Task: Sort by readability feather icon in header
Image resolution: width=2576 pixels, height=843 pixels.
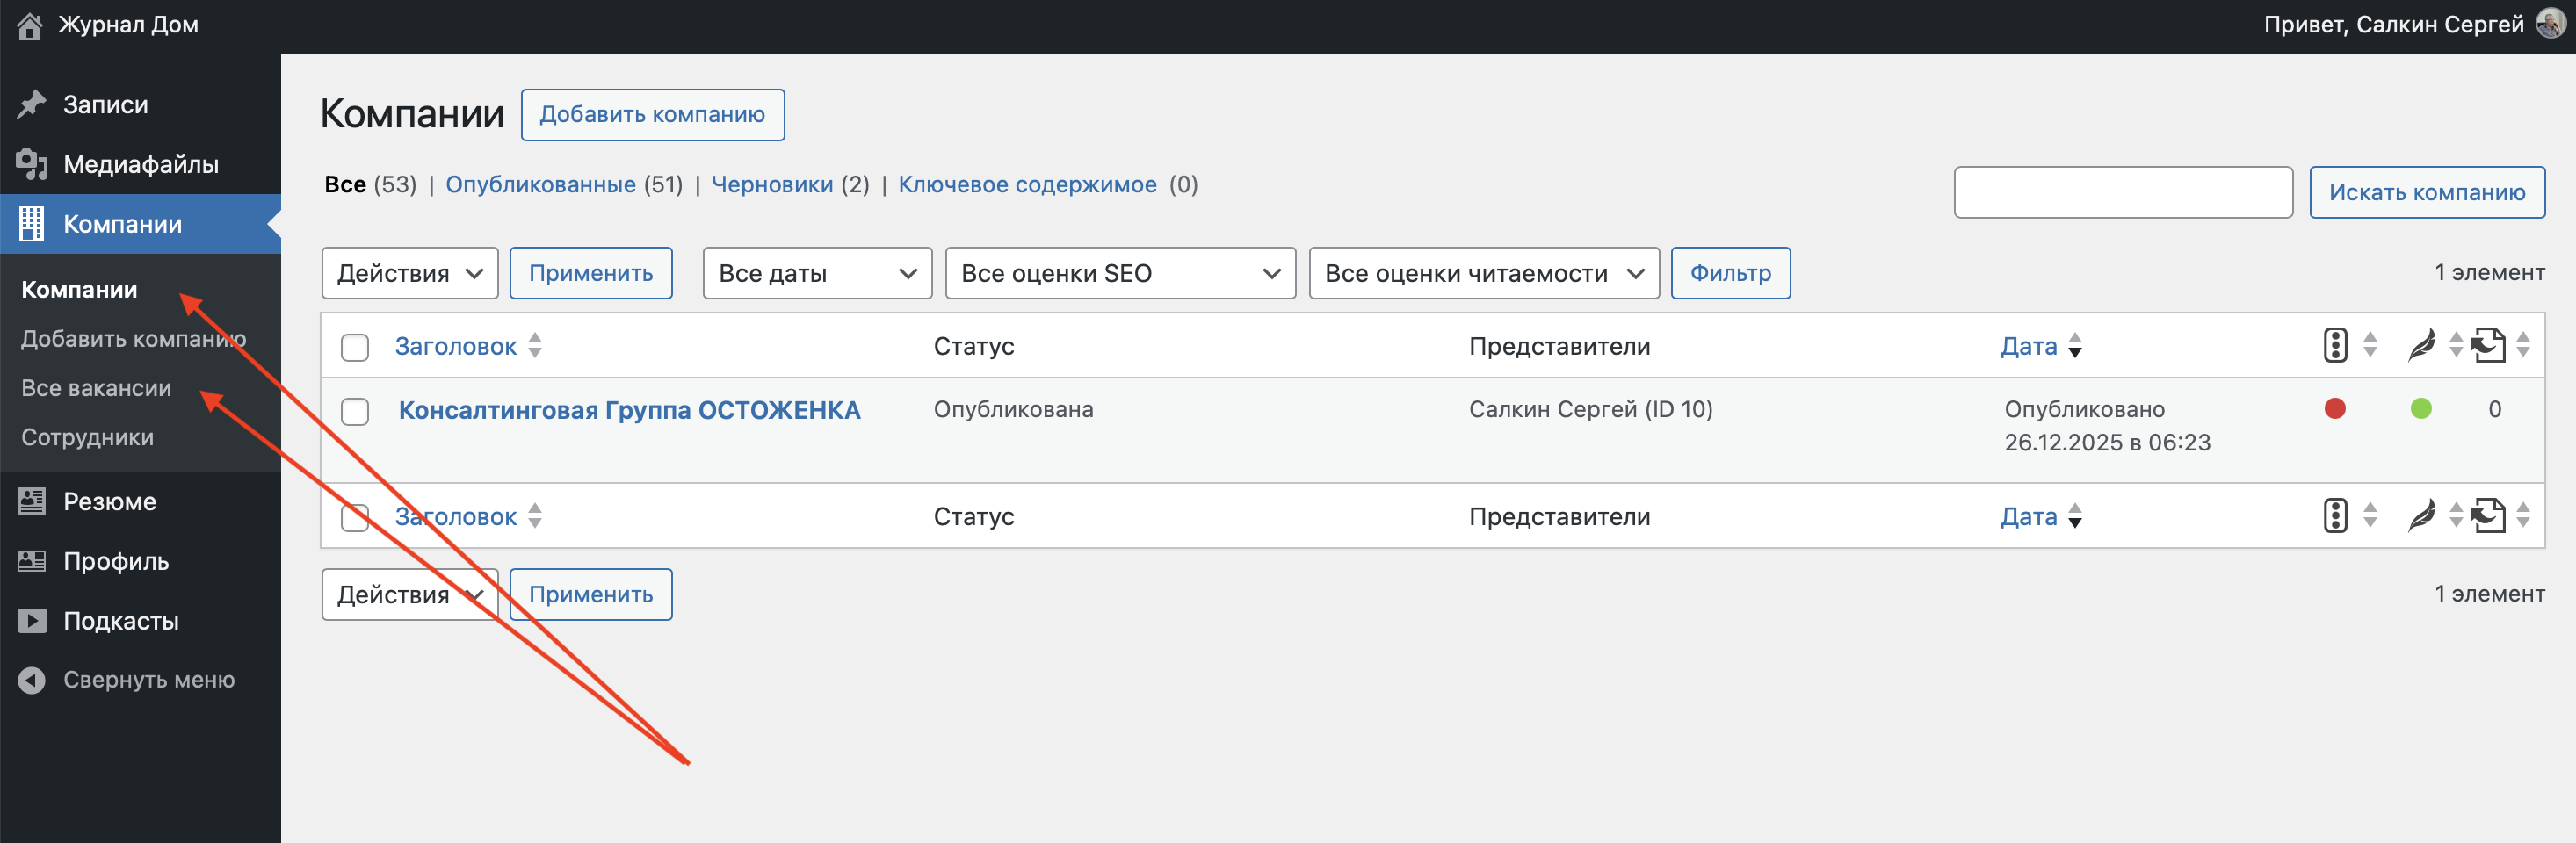Action: coord(2421,346)
